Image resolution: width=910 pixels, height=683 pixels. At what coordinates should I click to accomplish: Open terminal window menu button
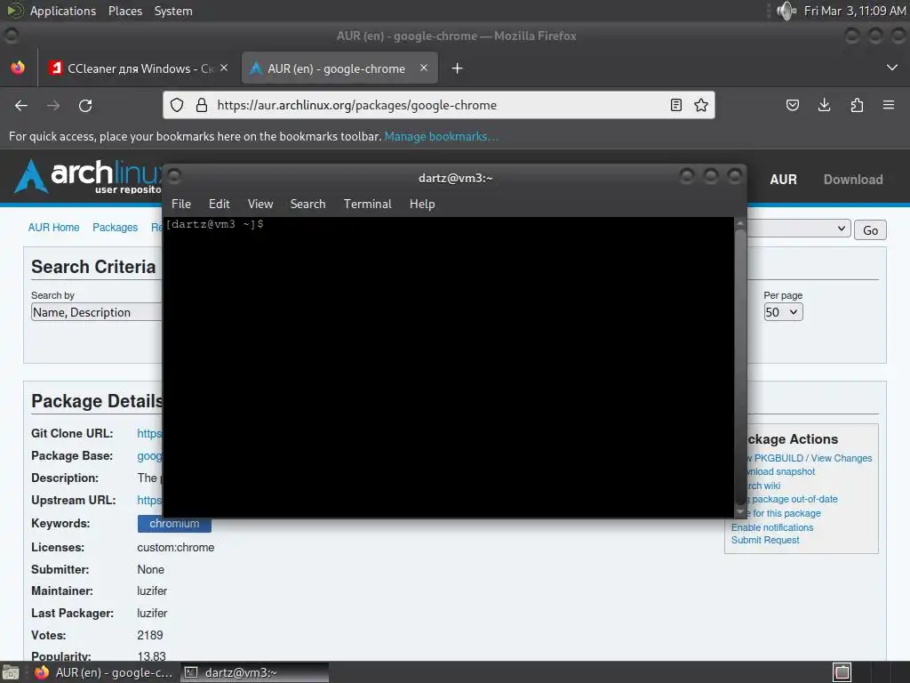[174, 175]
